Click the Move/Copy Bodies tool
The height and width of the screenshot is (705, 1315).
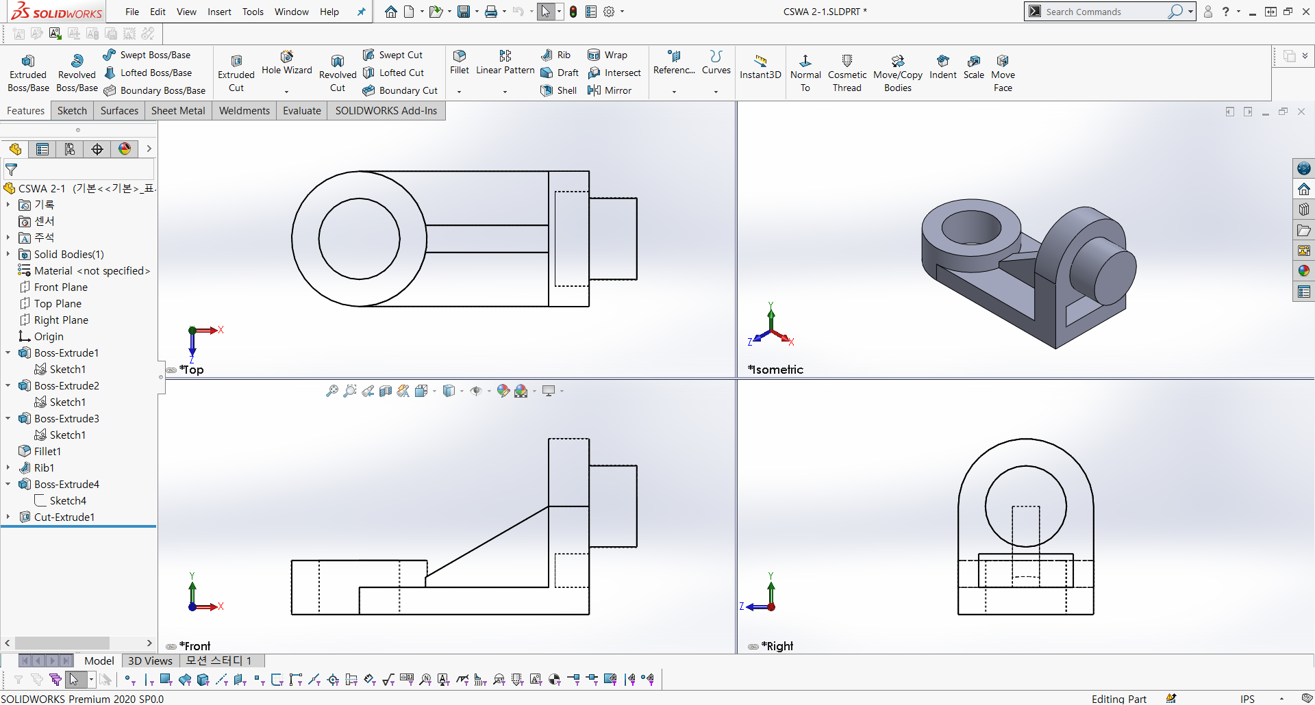[897, 73]
